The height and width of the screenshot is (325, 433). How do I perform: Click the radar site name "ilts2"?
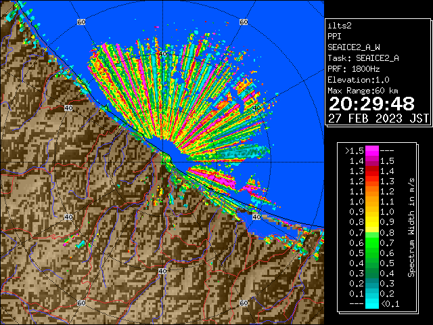(x=340, y=26)
